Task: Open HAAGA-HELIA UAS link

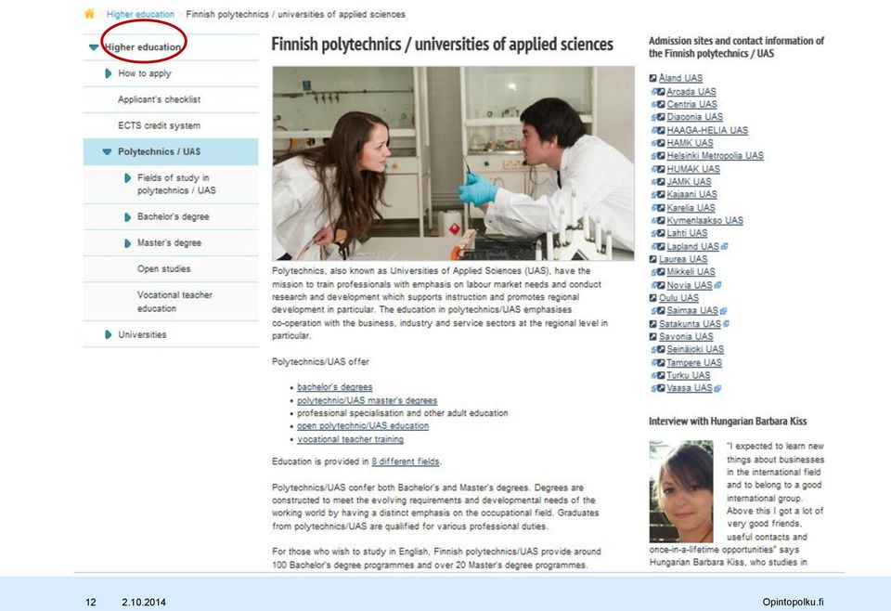Action: (x=707, y=130)
